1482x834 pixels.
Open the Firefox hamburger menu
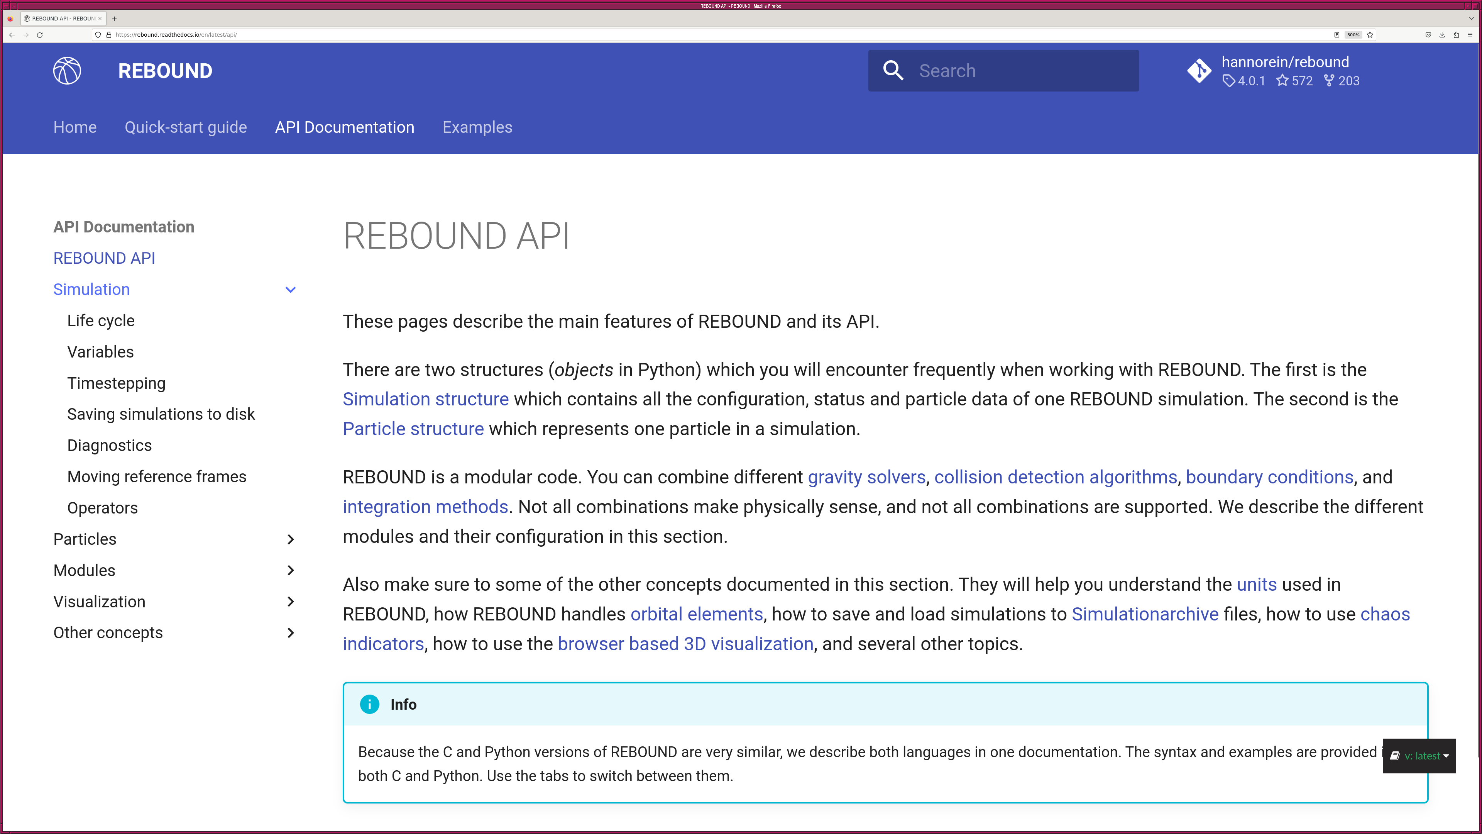tap(1469, 35)
